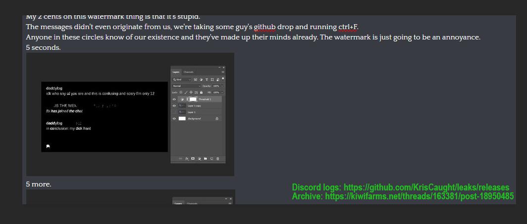This screenshot has height=224, width=527.
Task: Lock transparent pixels icon
Action: [181, 92]
